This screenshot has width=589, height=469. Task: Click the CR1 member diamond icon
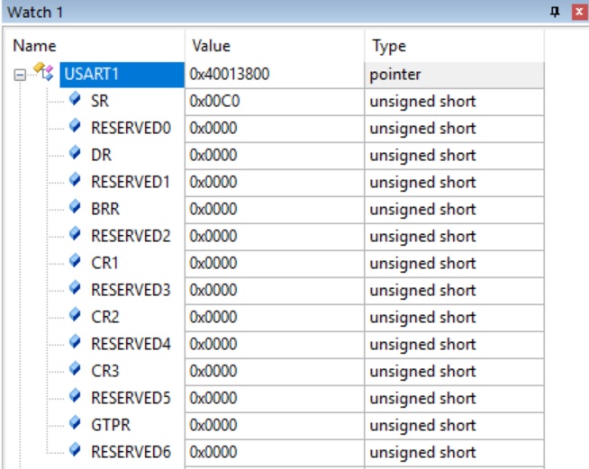(75, 261)
